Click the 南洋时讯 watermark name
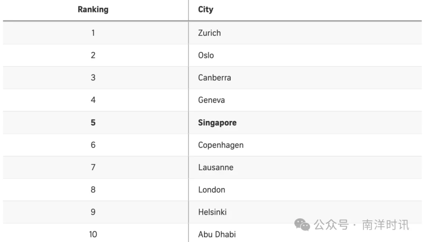This screenshot has height=242, width=423. 385,225
